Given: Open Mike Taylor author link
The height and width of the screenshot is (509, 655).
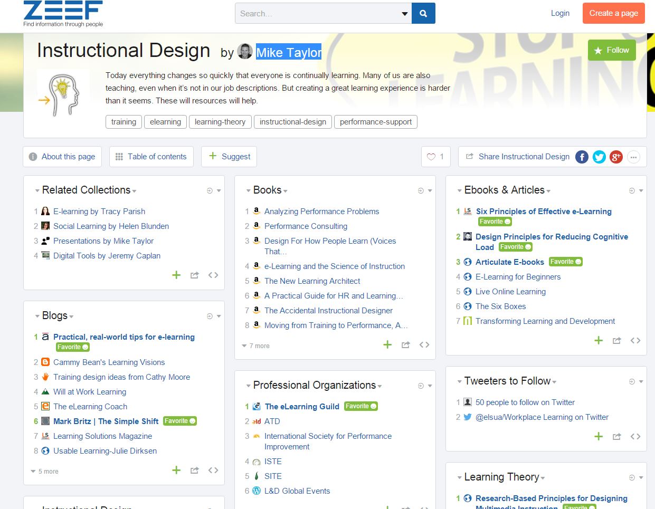Looking at the screenshot, I should [x=289, y=52].
